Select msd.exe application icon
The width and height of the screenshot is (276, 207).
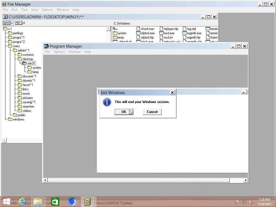point(161,33)
